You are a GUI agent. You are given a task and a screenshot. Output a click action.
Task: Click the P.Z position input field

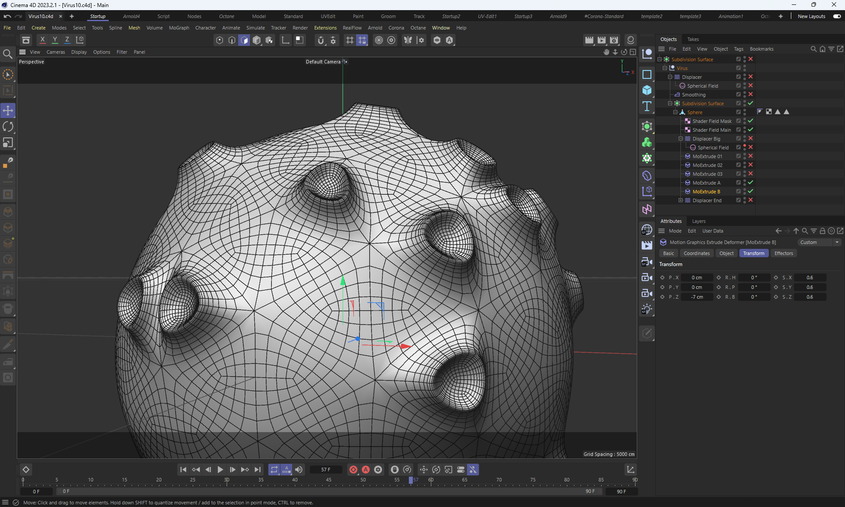click(697, 297)
